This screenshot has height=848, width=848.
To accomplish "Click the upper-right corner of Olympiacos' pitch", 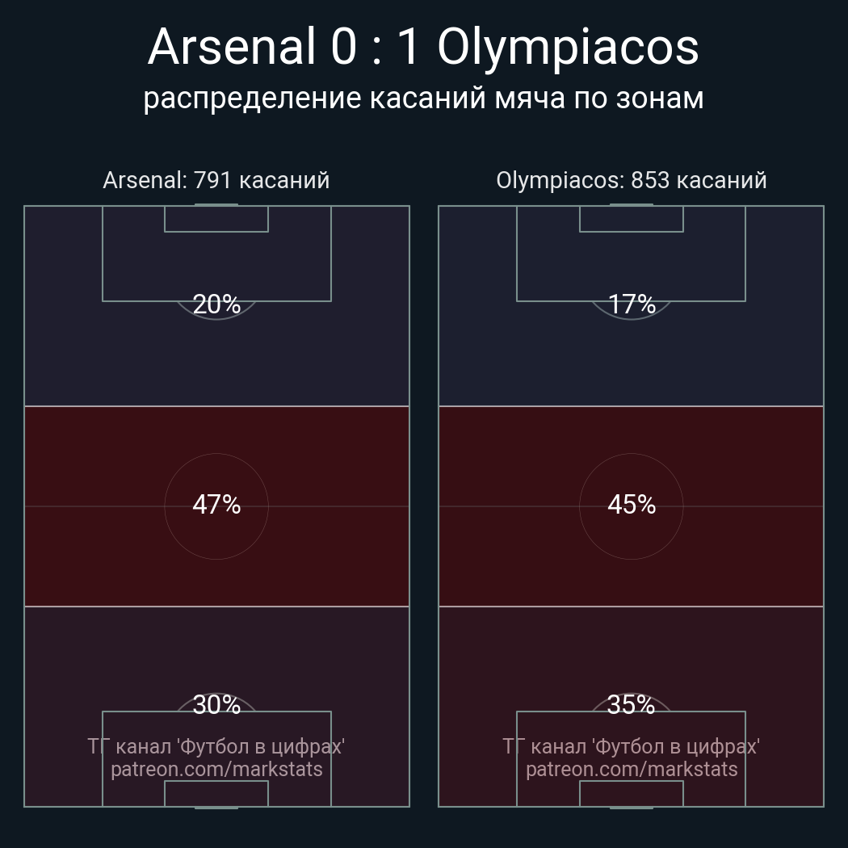I will click(x=823, y=207).
